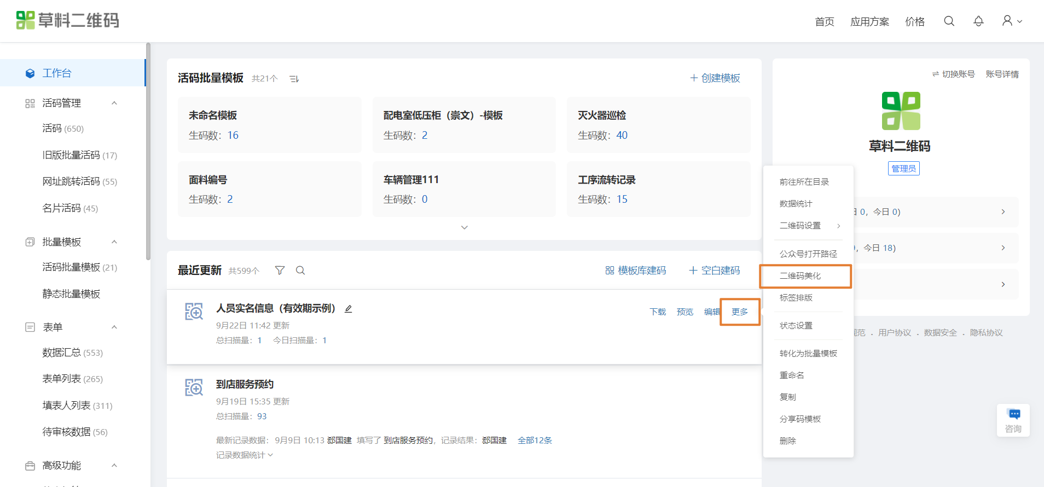The width and height of the screenshot is (1044, 487).
Task: Click the 表单 icon in sidebar
Action: (30, 327)
